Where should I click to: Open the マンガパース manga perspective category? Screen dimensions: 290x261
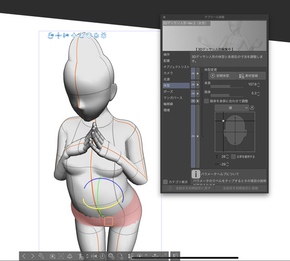[173, 98]
